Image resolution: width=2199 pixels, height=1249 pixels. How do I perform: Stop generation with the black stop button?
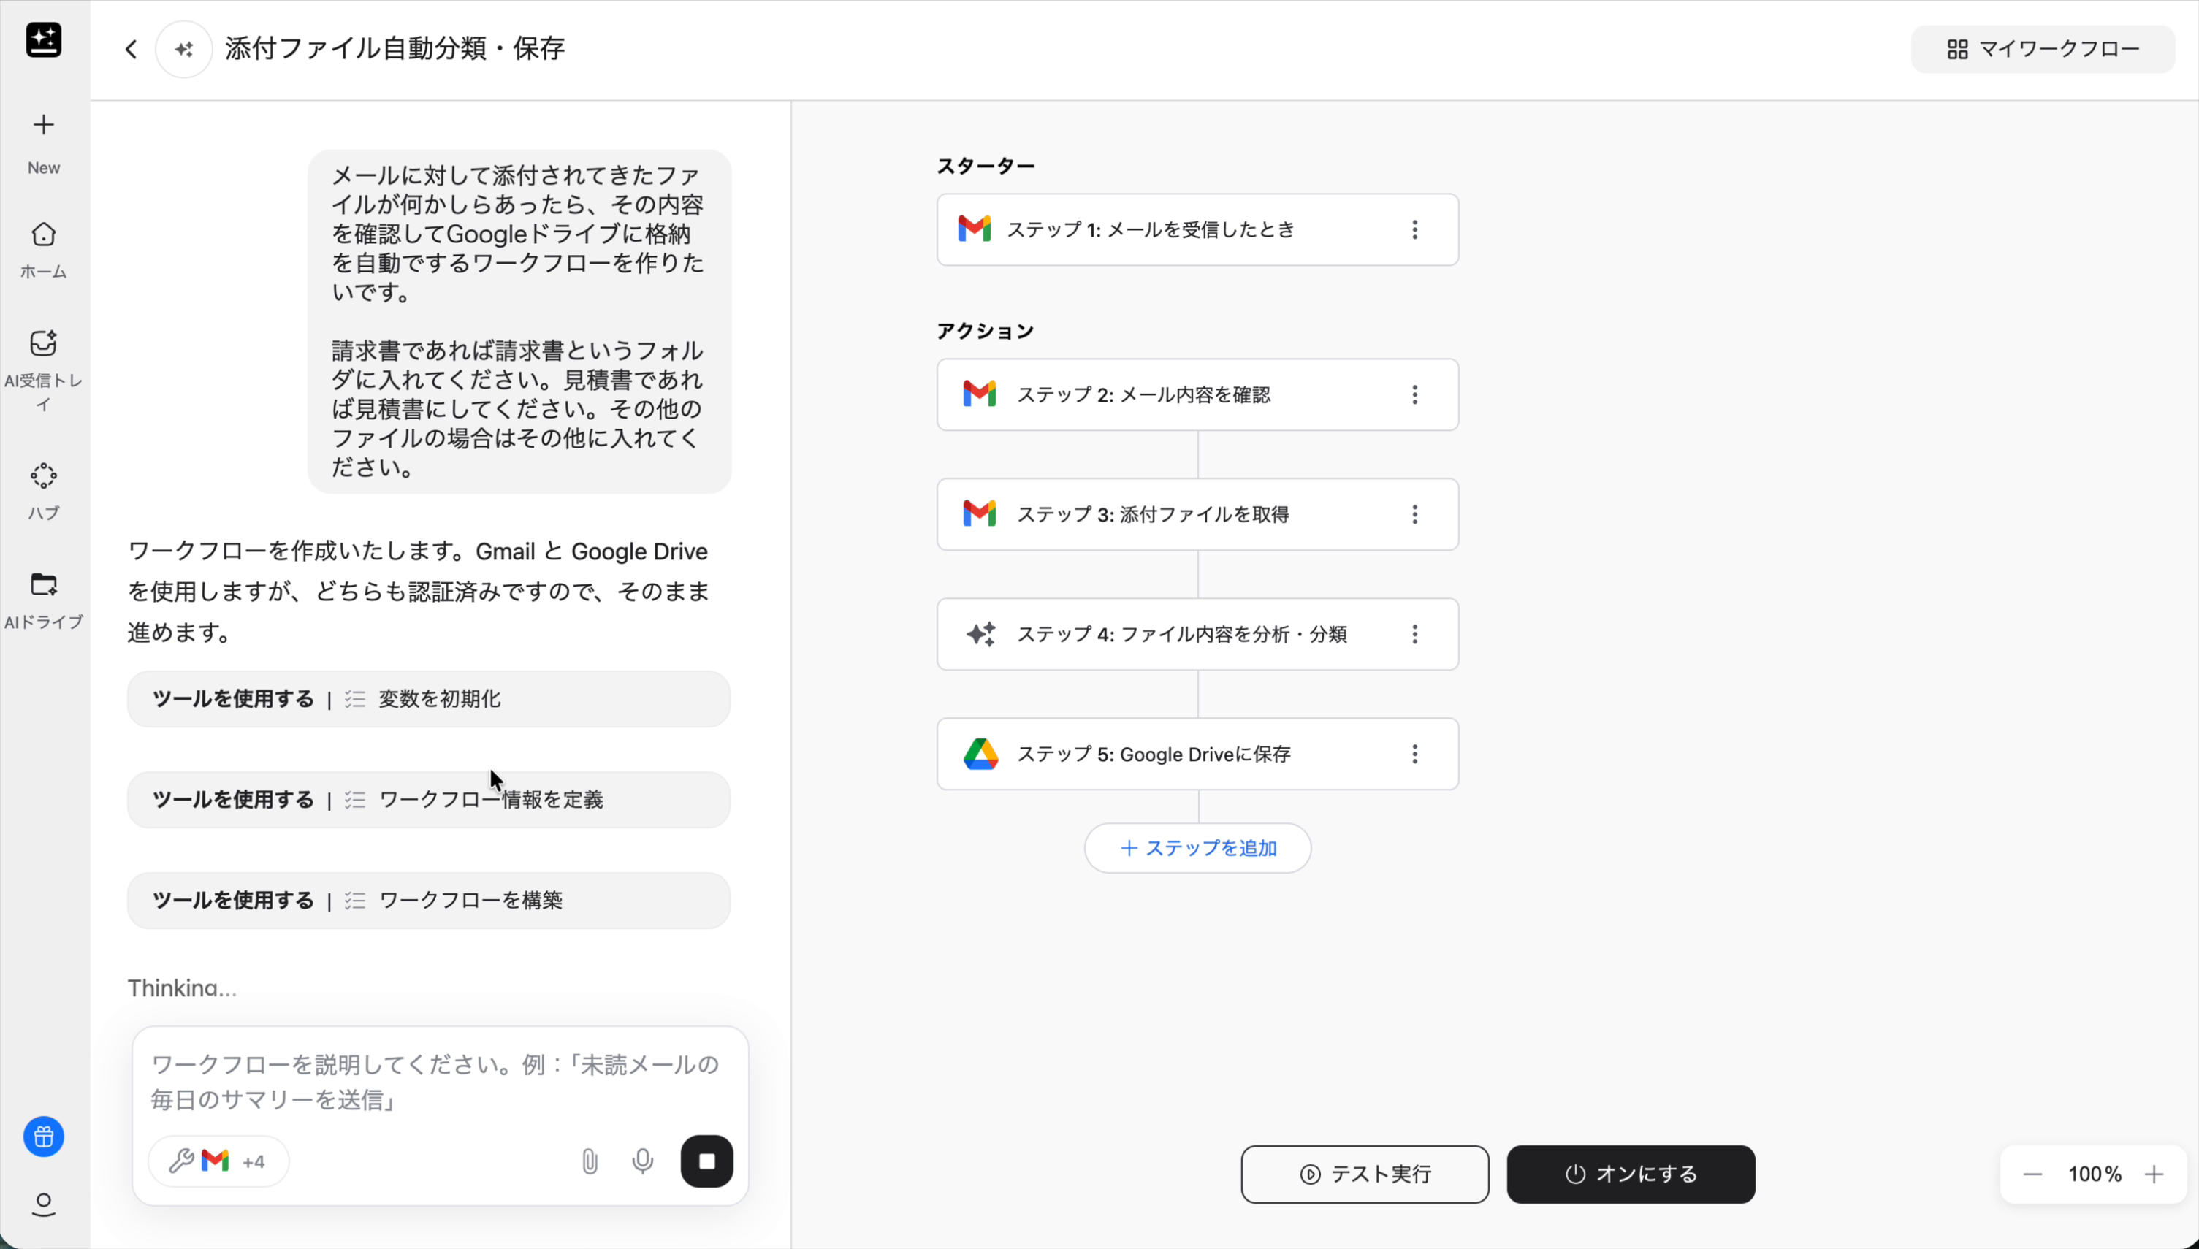pos(707,1161)
